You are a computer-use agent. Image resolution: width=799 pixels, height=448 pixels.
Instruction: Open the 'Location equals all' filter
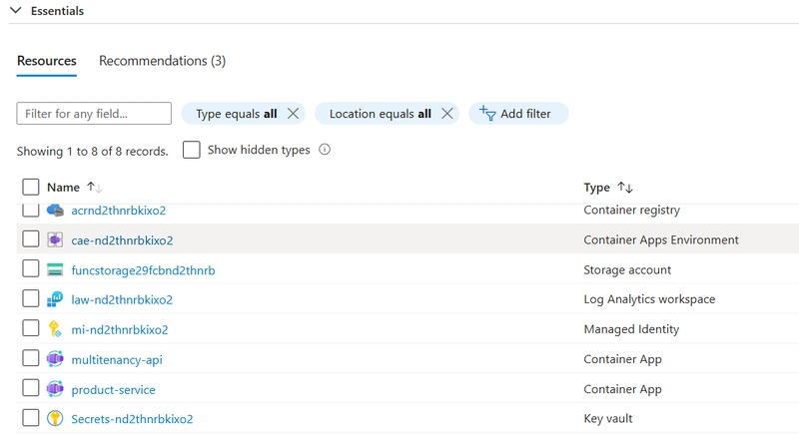tap(381, 114)
